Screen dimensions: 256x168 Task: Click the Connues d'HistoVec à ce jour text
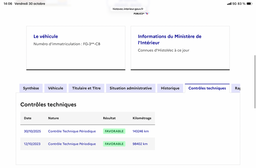[x=164, y=50]
